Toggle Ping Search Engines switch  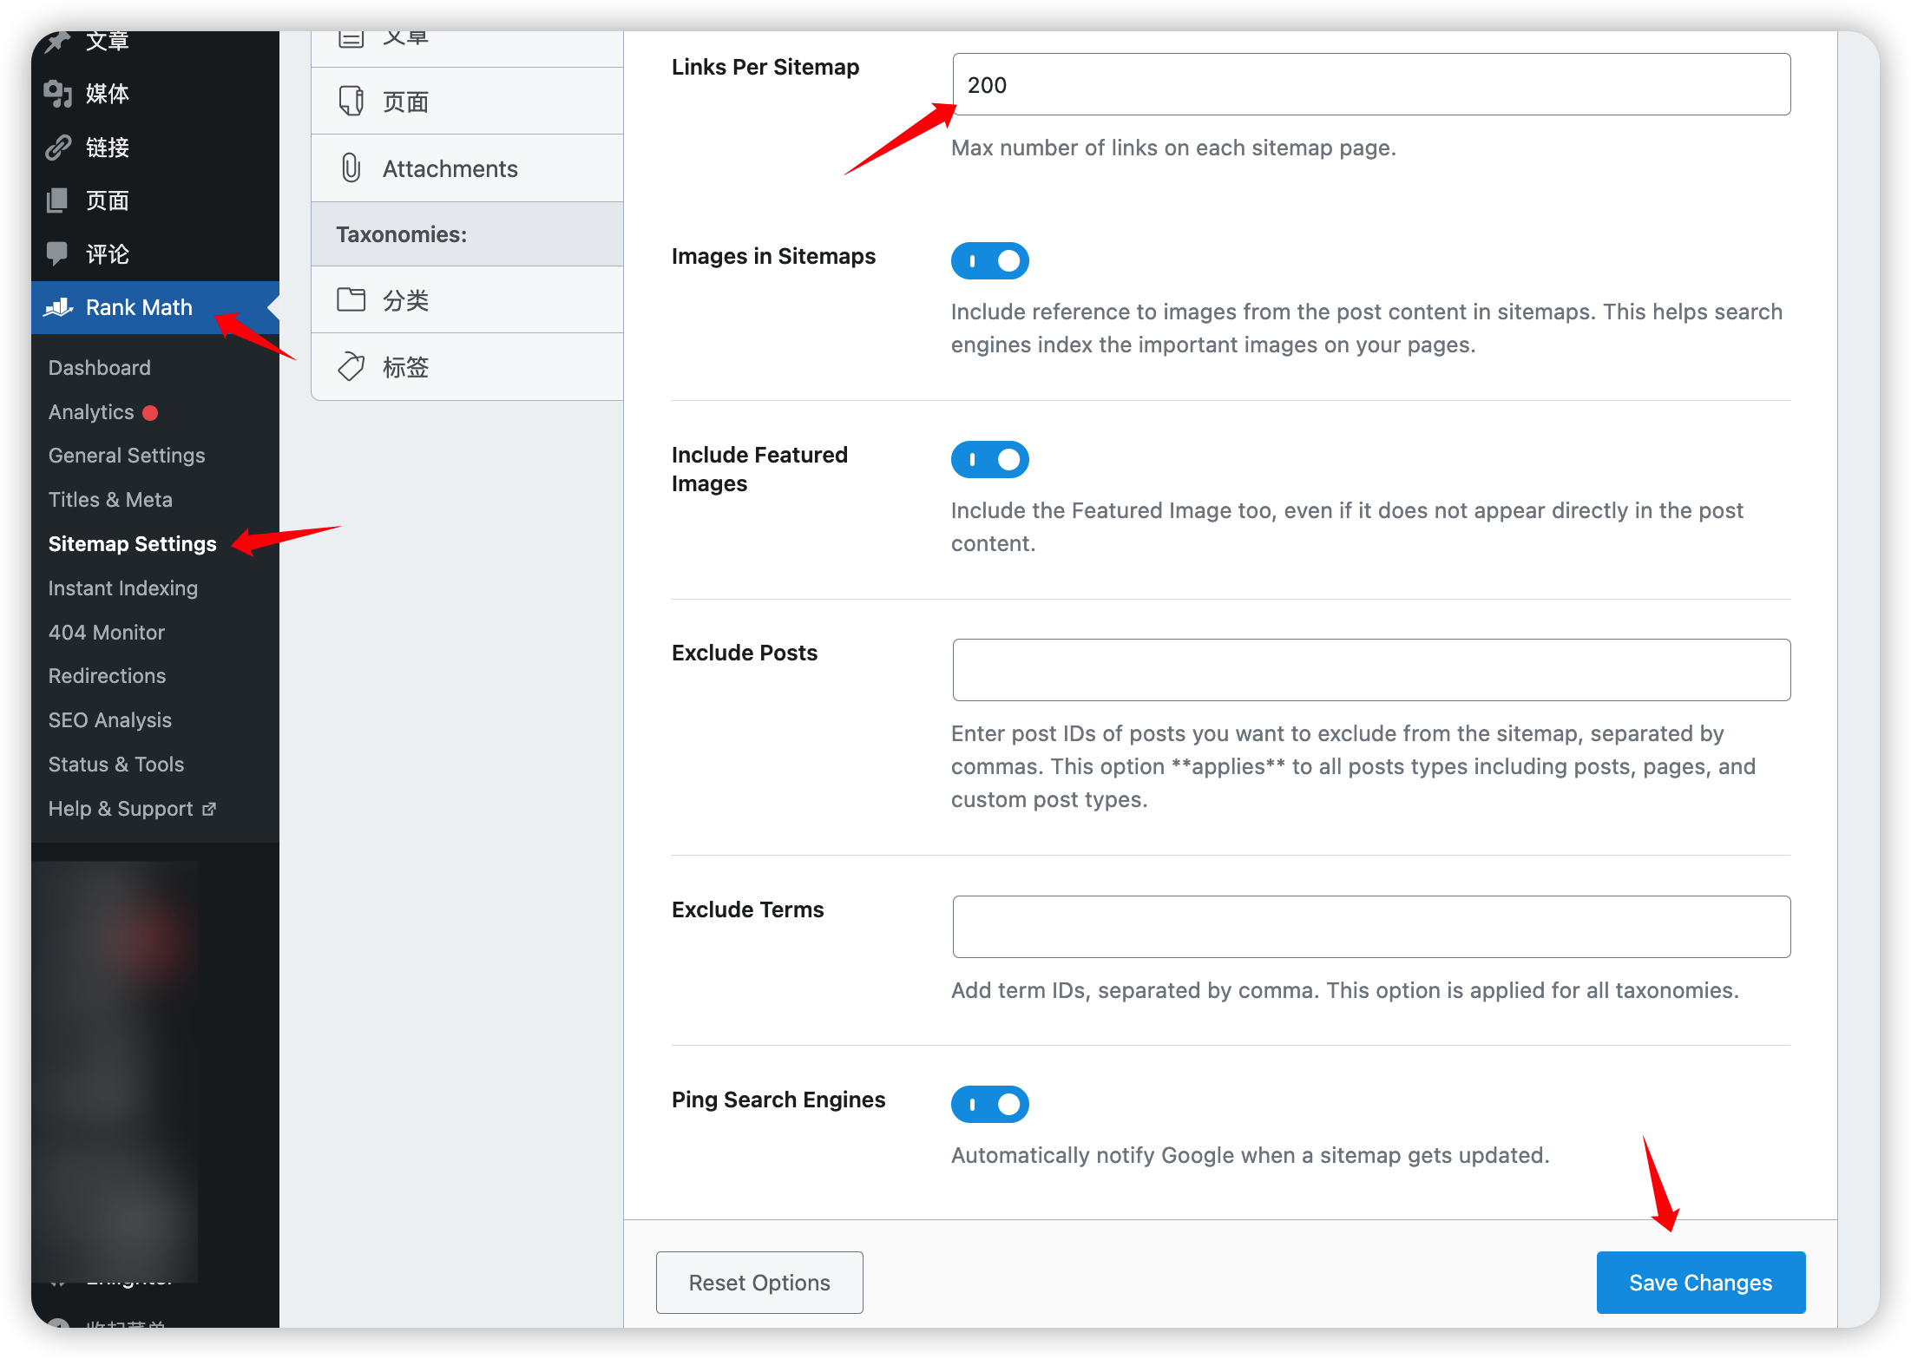point(990,1104)
